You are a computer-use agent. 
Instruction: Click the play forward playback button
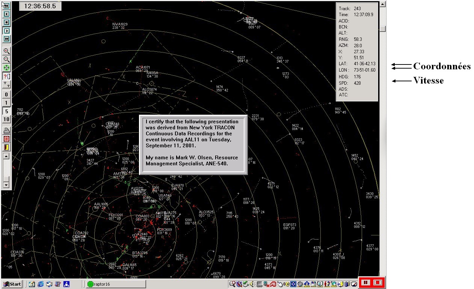click(x=6, y=30)
